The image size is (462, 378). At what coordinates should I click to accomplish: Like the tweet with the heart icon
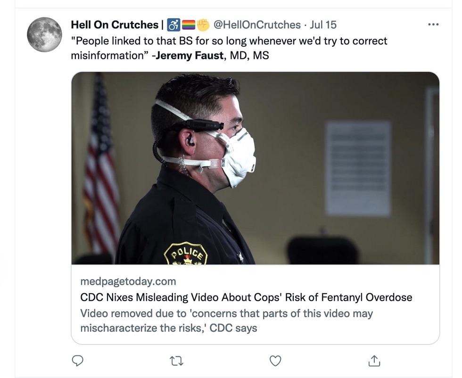275,361
